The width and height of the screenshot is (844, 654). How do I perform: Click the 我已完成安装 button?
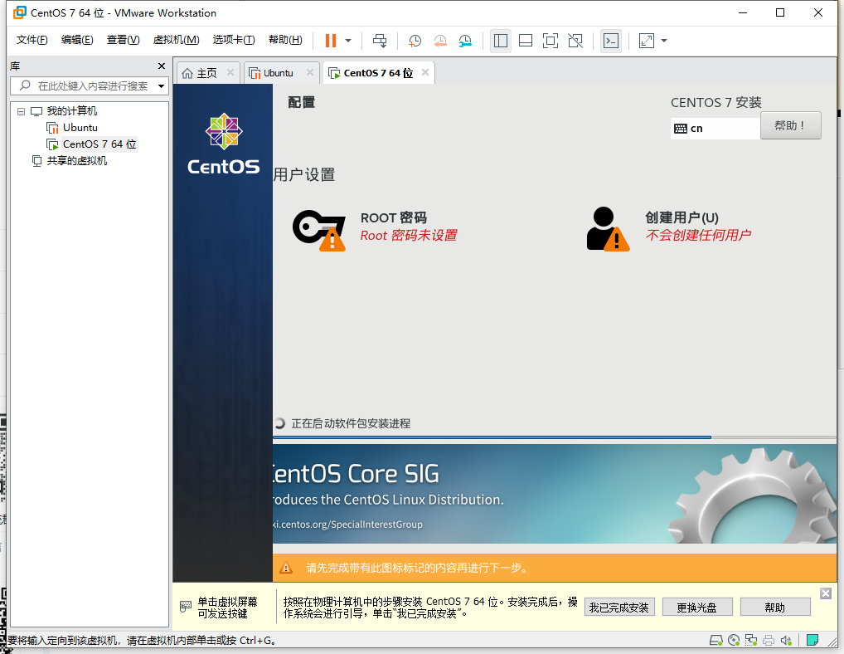click(619, 608)
